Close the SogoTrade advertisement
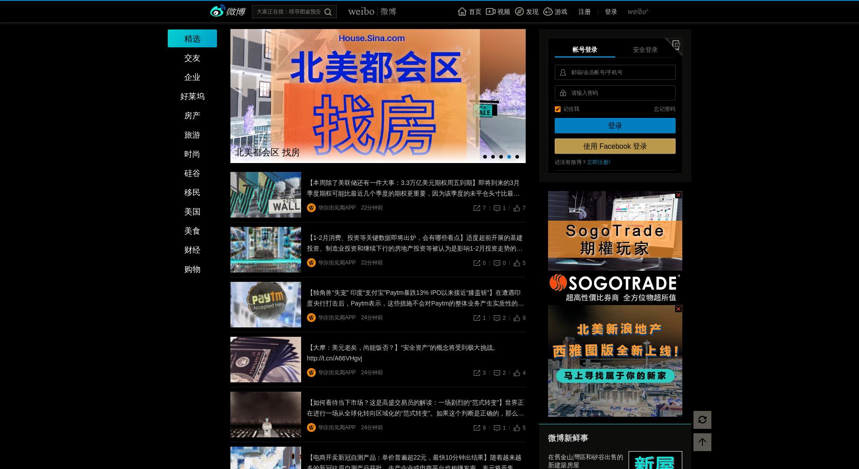This screenshot has height=469, width=859. coord(679,195)
